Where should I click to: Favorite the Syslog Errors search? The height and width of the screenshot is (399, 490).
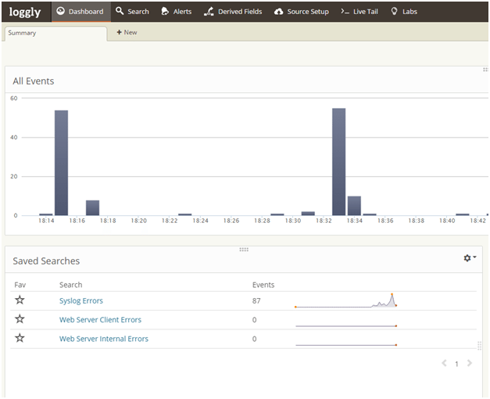tap(20, 300)
